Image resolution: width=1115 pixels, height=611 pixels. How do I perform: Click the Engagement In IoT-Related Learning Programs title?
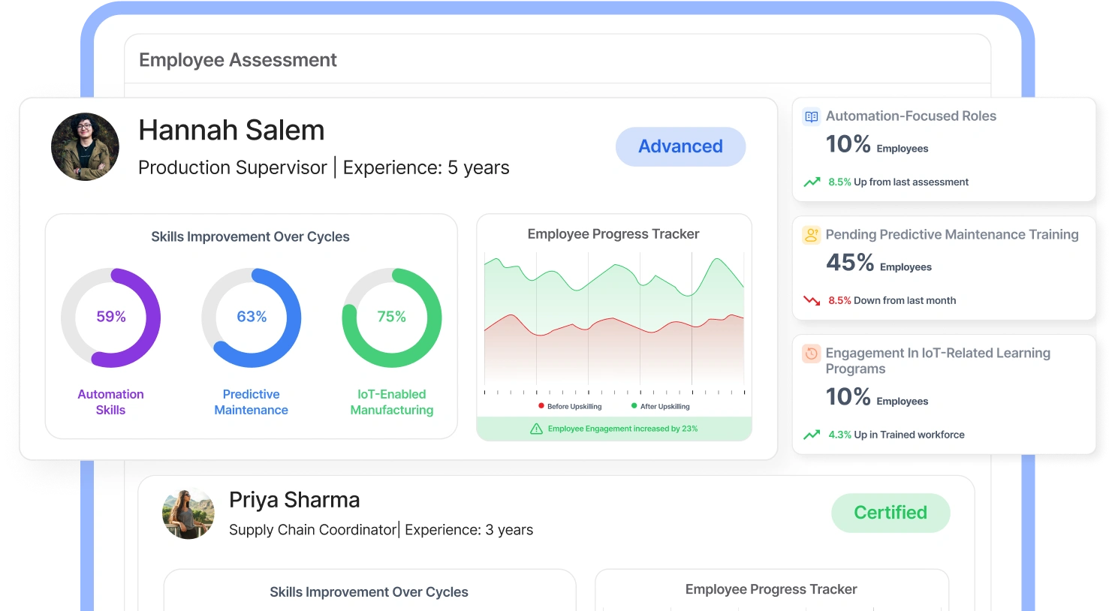938,361
